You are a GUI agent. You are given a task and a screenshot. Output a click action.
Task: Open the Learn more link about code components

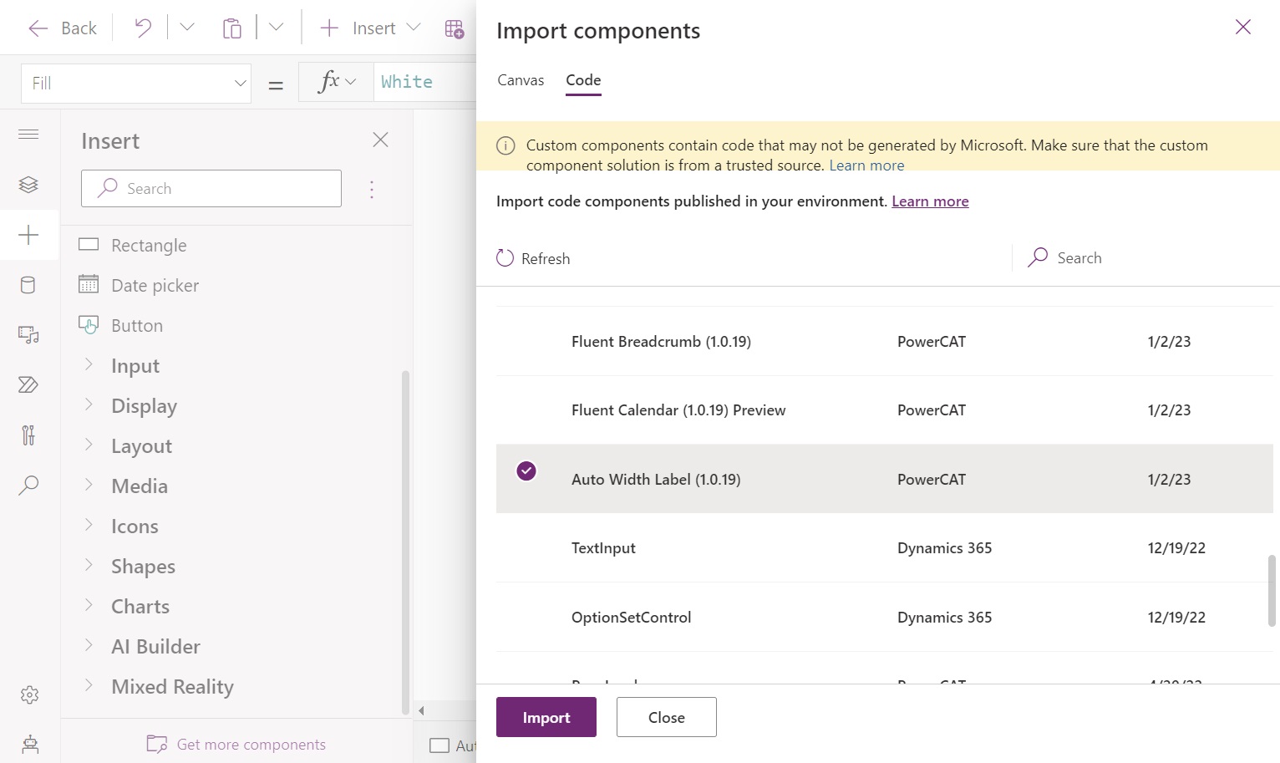(x=929, y=201)
